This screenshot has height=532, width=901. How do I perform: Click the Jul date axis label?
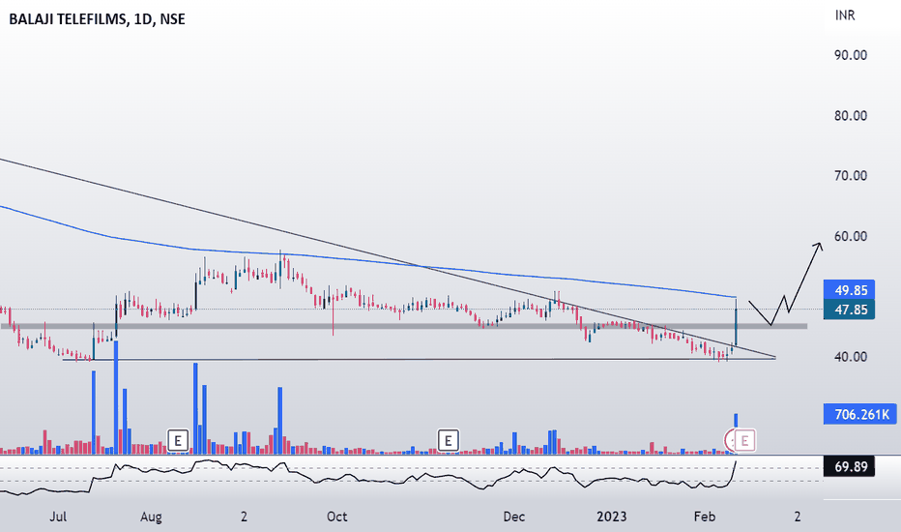point(58,517)
